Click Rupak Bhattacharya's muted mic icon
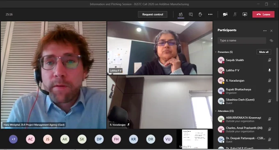The image size is (279, 150). coord(270,91)
